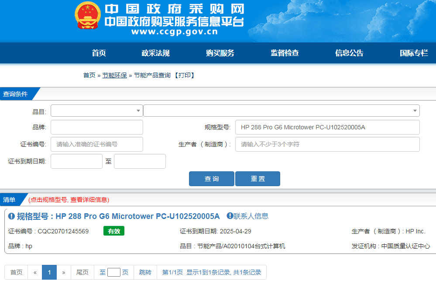Click the 品牌 : hp brand text
Image resolution: width=436 pixels, height=288 pixels.
click(x=21, y=246)
